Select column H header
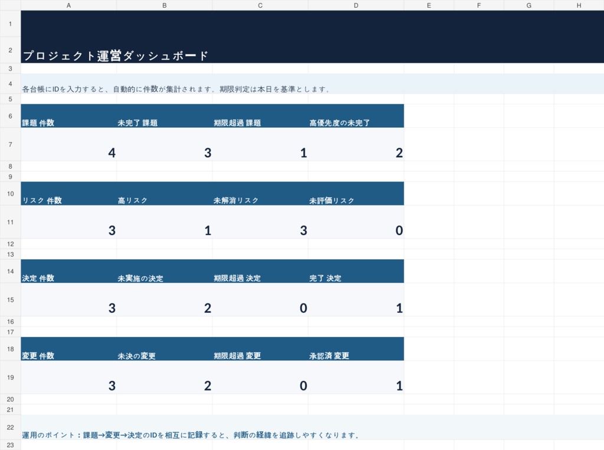Viewport: 604px width, 450px height. coord(579,5)
